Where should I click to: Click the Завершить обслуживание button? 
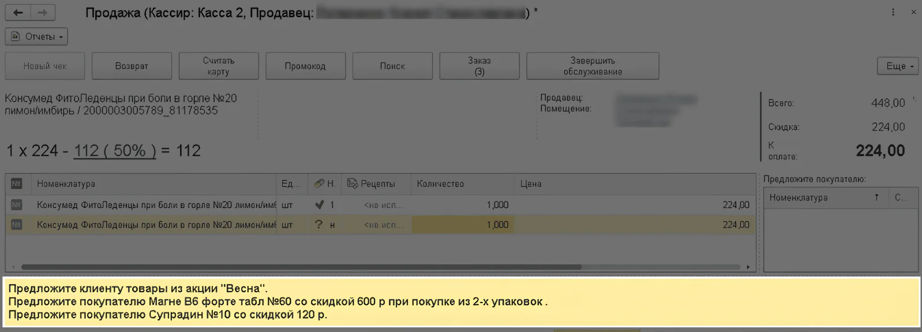pos(593,66)
